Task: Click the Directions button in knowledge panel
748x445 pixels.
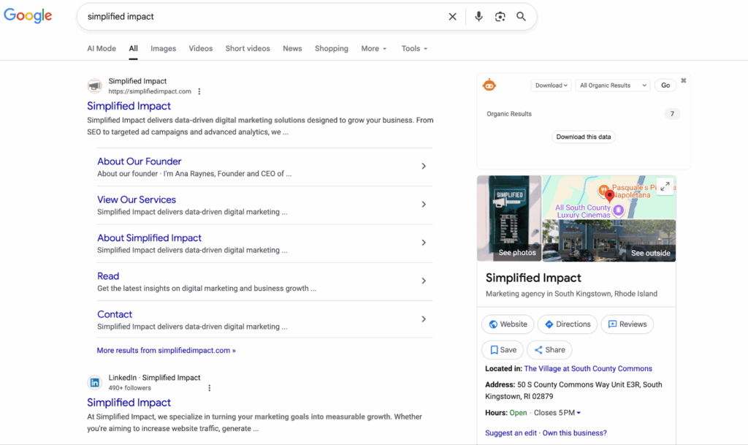Action: 568,324
